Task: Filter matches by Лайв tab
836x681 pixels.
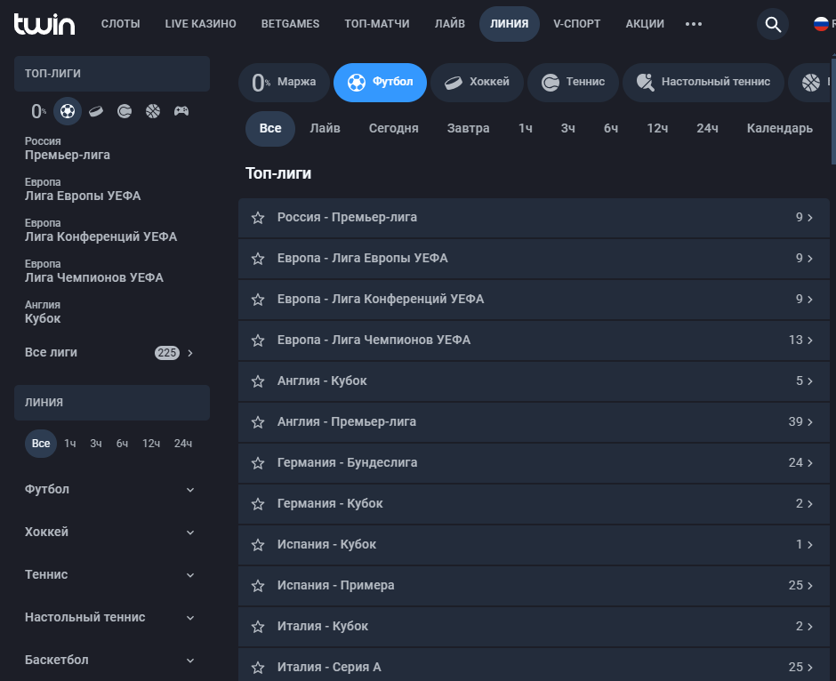Action: (x=325, y=128)
